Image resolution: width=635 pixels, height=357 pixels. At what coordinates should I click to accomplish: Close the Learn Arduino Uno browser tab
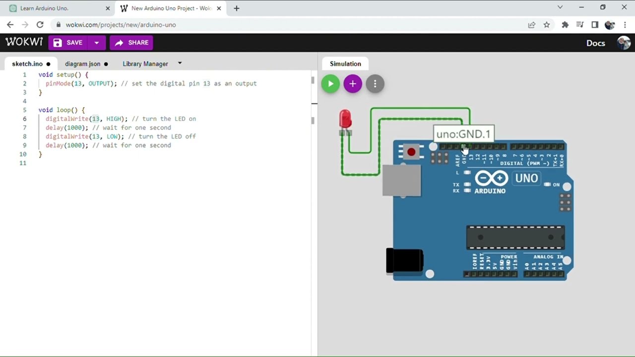(108, 8)
